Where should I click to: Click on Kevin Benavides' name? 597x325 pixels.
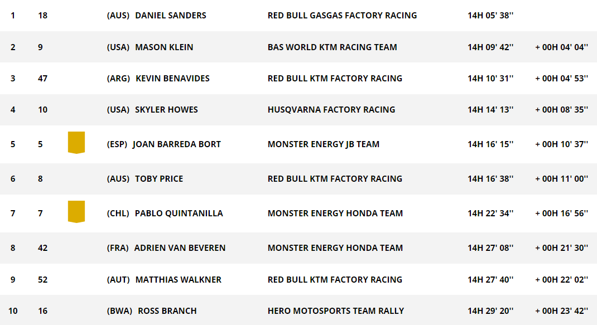[x=172, y=79]
